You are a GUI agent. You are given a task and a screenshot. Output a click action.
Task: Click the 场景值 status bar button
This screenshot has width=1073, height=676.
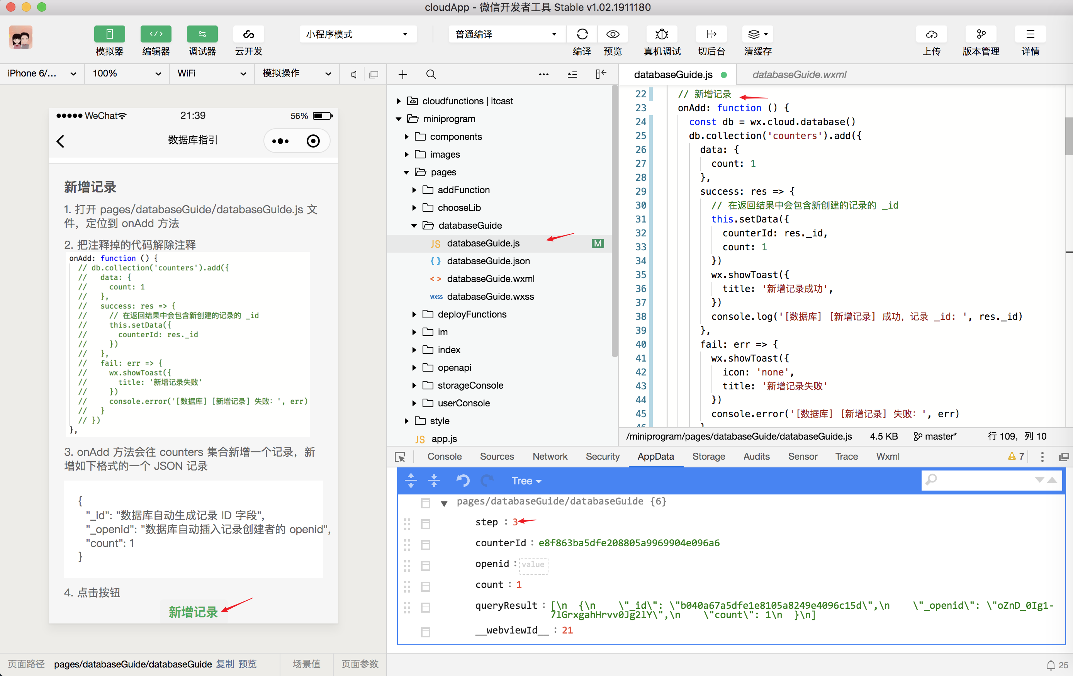[x=307, y=664]
